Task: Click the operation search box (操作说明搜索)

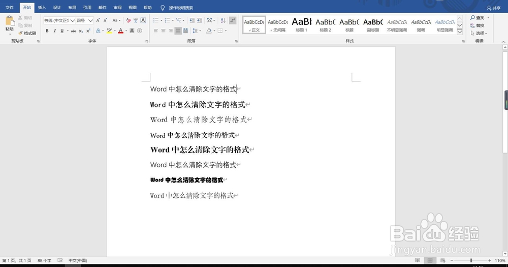Action: (x=181, y=8)
